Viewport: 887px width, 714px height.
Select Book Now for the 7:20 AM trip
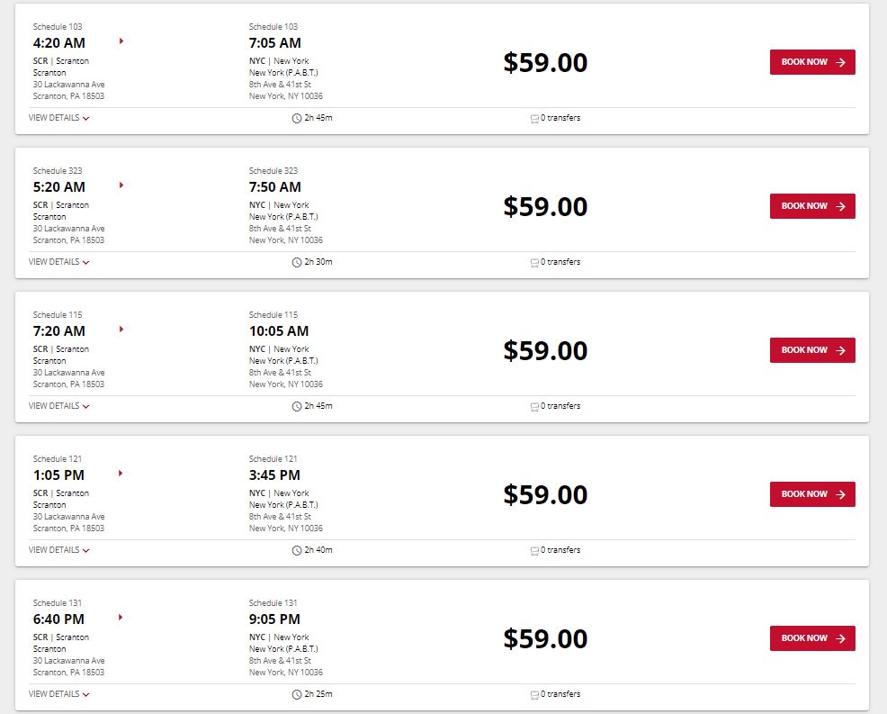click(812, 350)
